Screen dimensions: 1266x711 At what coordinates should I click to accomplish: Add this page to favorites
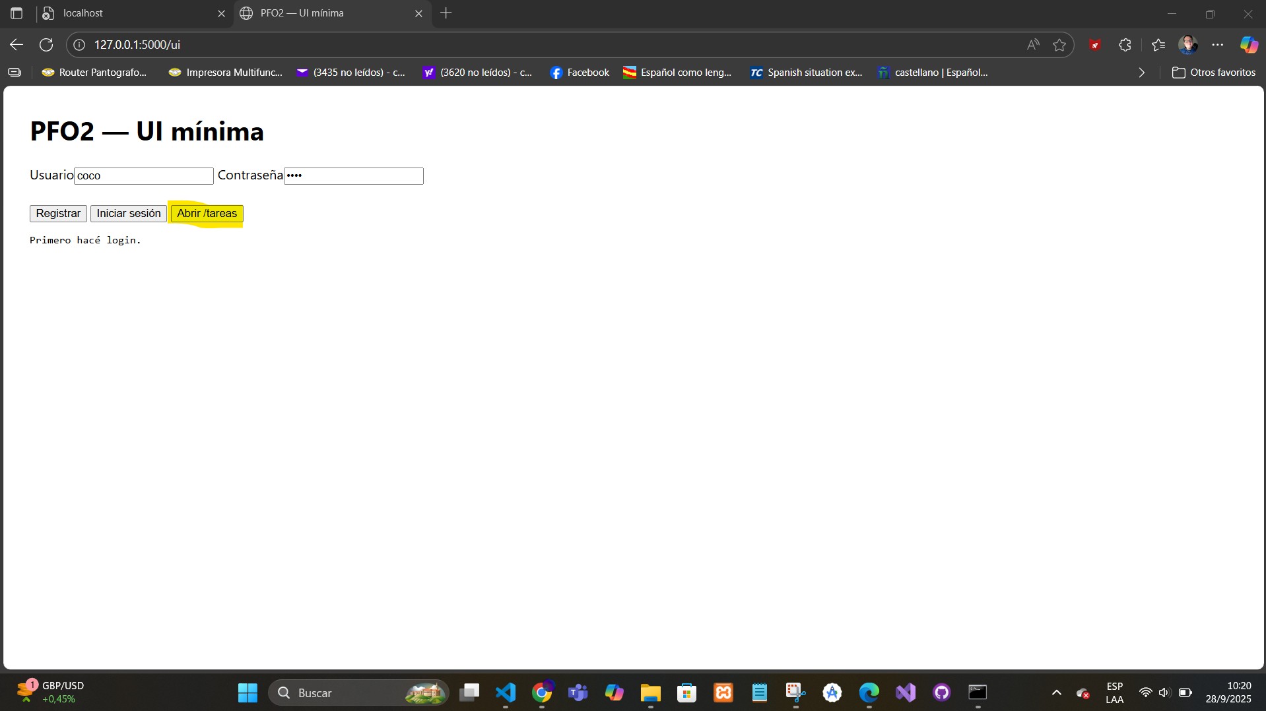tap(1059, 45)
